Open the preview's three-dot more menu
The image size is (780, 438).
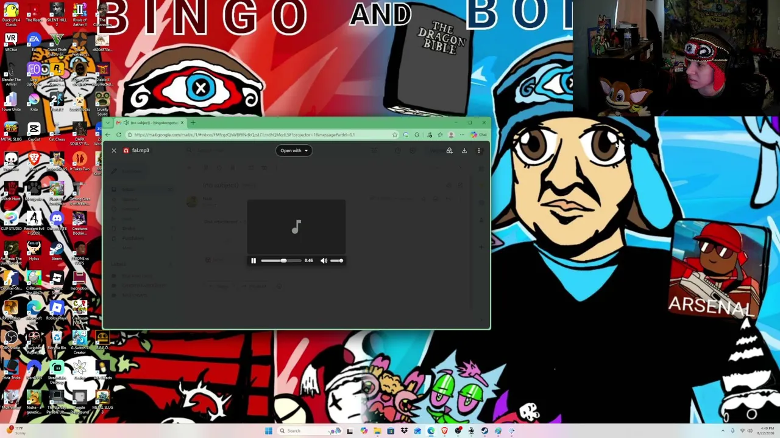click(x=478, y=150)
